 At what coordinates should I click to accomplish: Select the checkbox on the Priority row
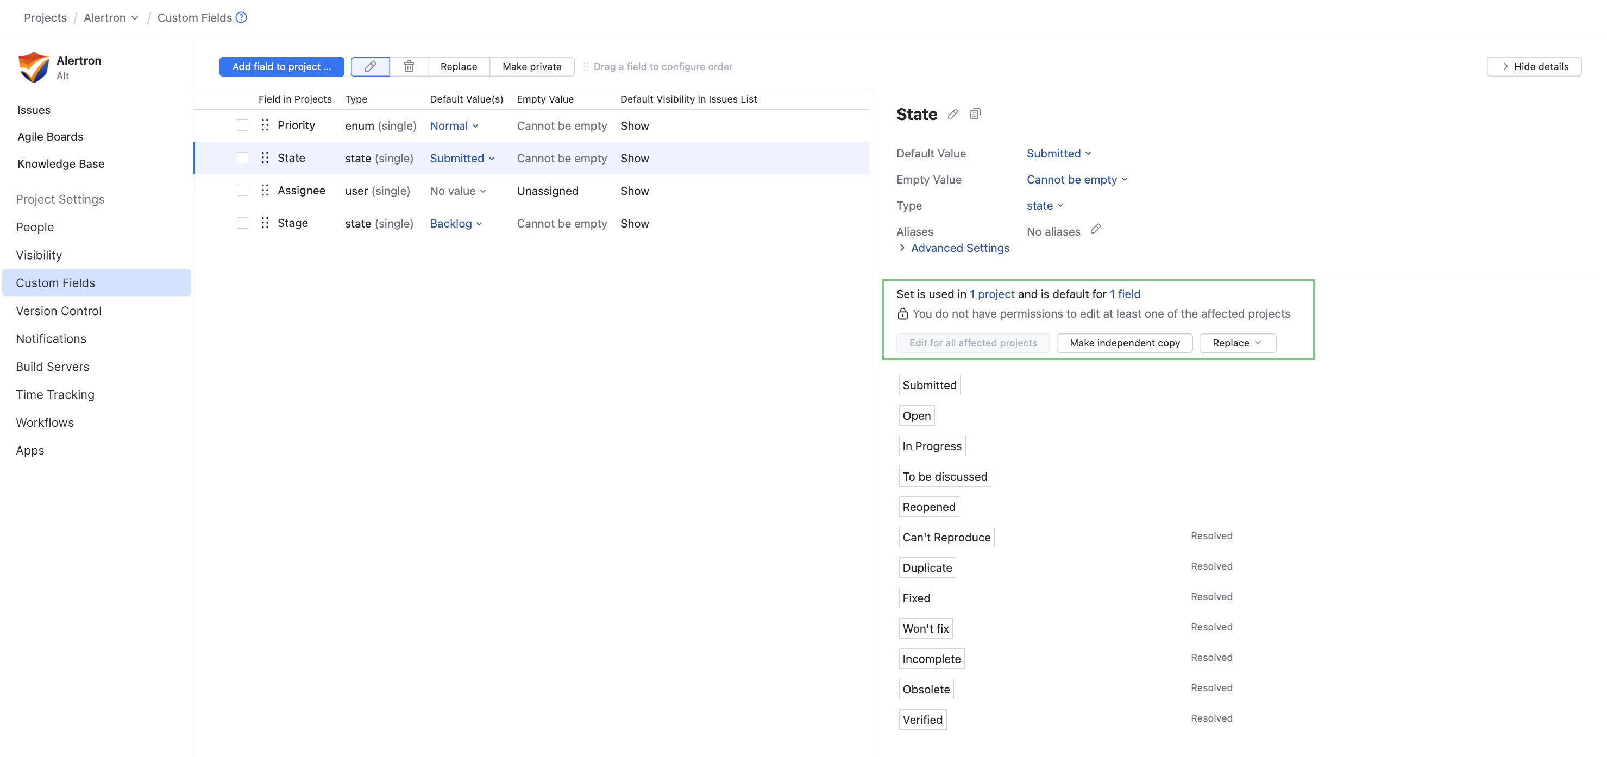click(242, 125)
